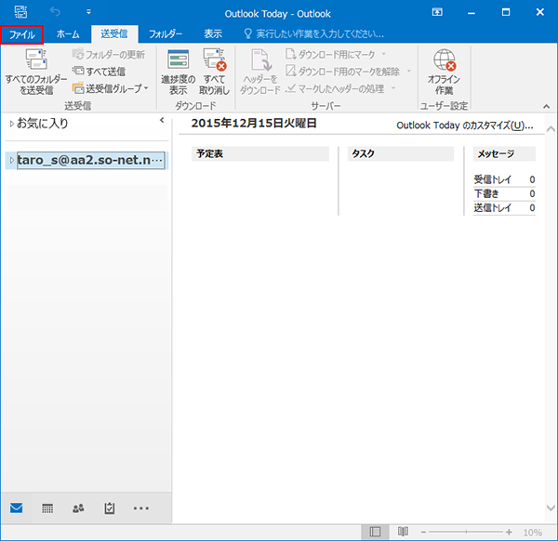Open the 進捗度の表示 progress icon
This screenshot has height=541, width=558.
coord(178,72)
